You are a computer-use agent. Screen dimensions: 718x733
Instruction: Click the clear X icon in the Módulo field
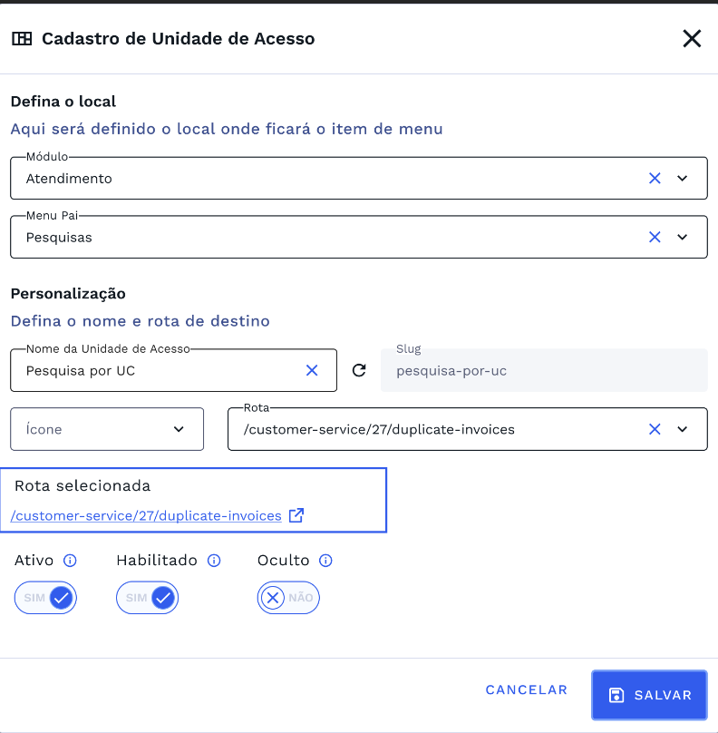[x=655, y=178]
